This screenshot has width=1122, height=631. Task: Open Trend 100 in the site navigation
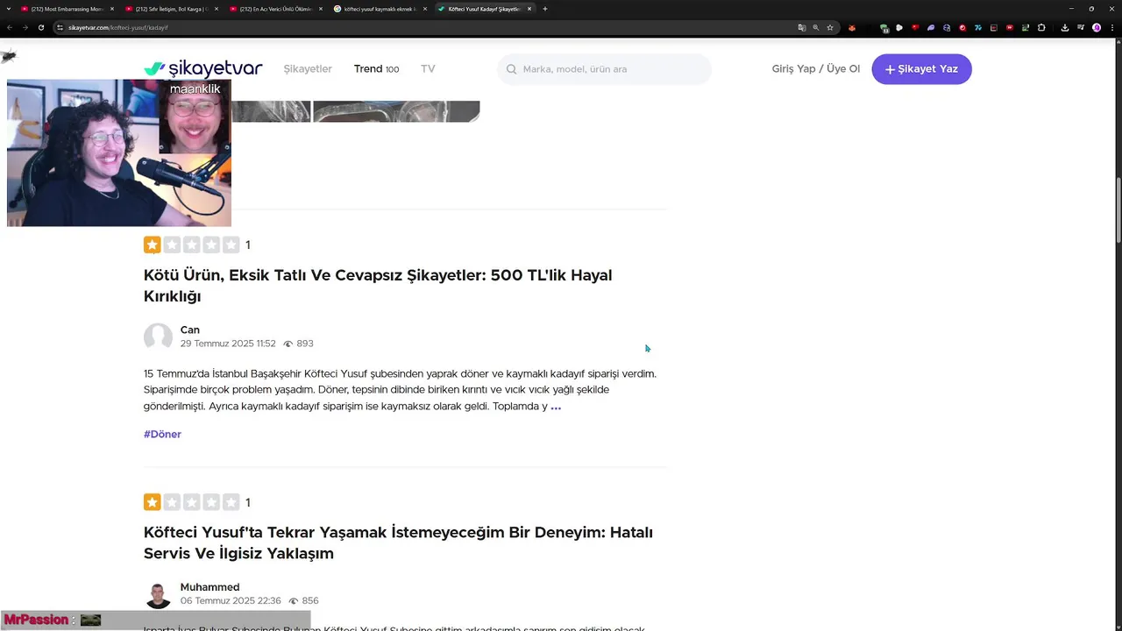click(376, 69)
